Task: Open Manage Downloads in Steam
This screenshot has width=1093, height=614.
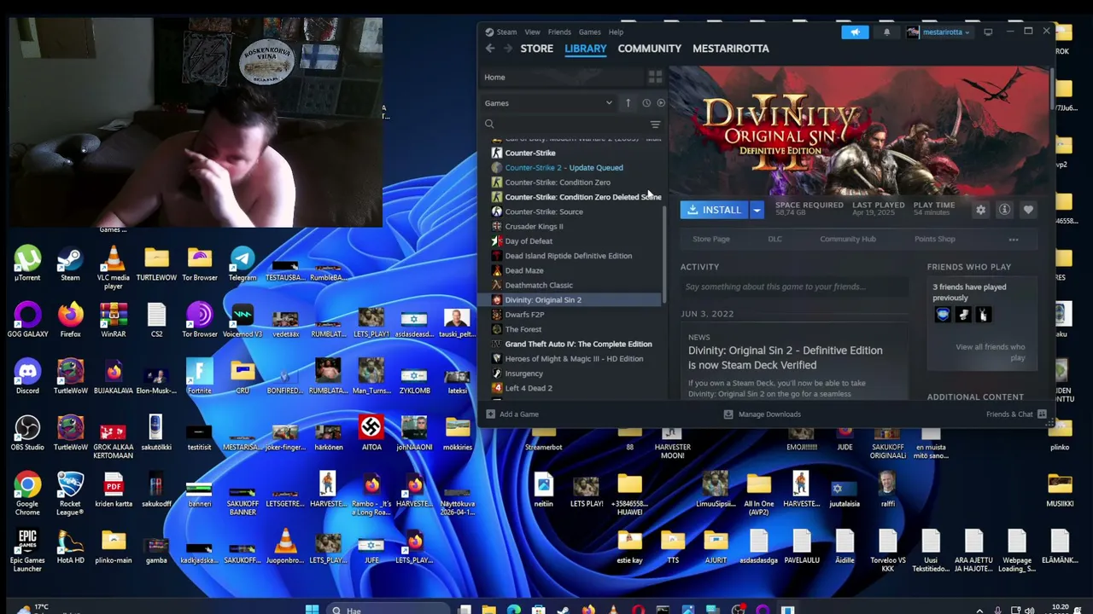Action: click(762, 414)
